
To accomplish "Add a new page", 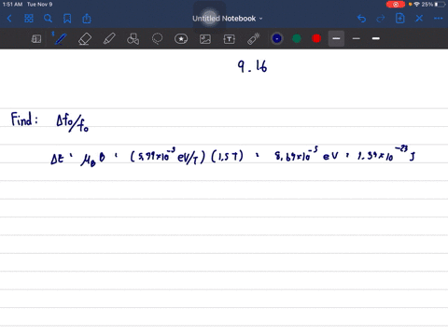I will click(400, 19).
